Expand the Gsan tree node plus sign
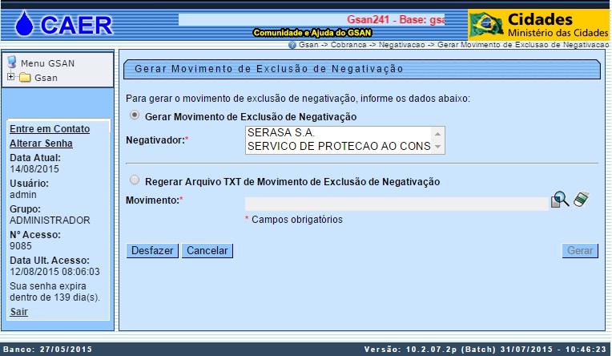Screen dimensions: 612x356 point(11,77)
